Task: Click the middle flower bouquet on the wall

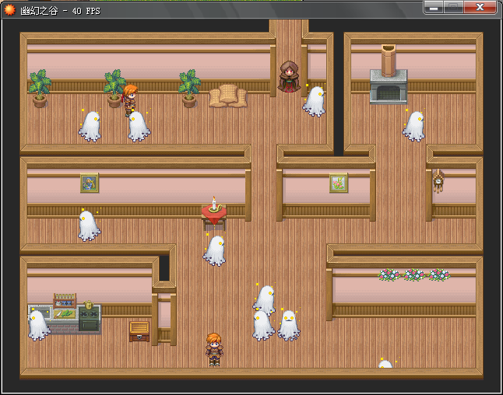Action: pos(413,274)
